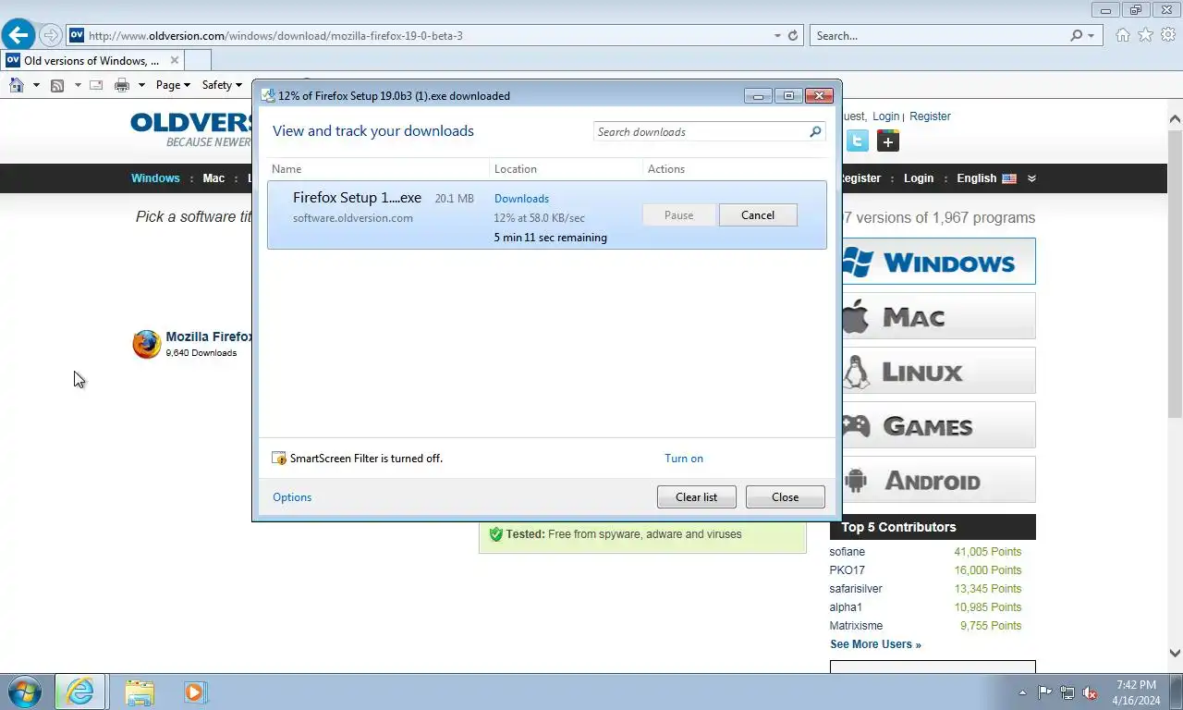Click the network tray icon
This screenshot has width=1183, height=710.
tap(1067, 692)
